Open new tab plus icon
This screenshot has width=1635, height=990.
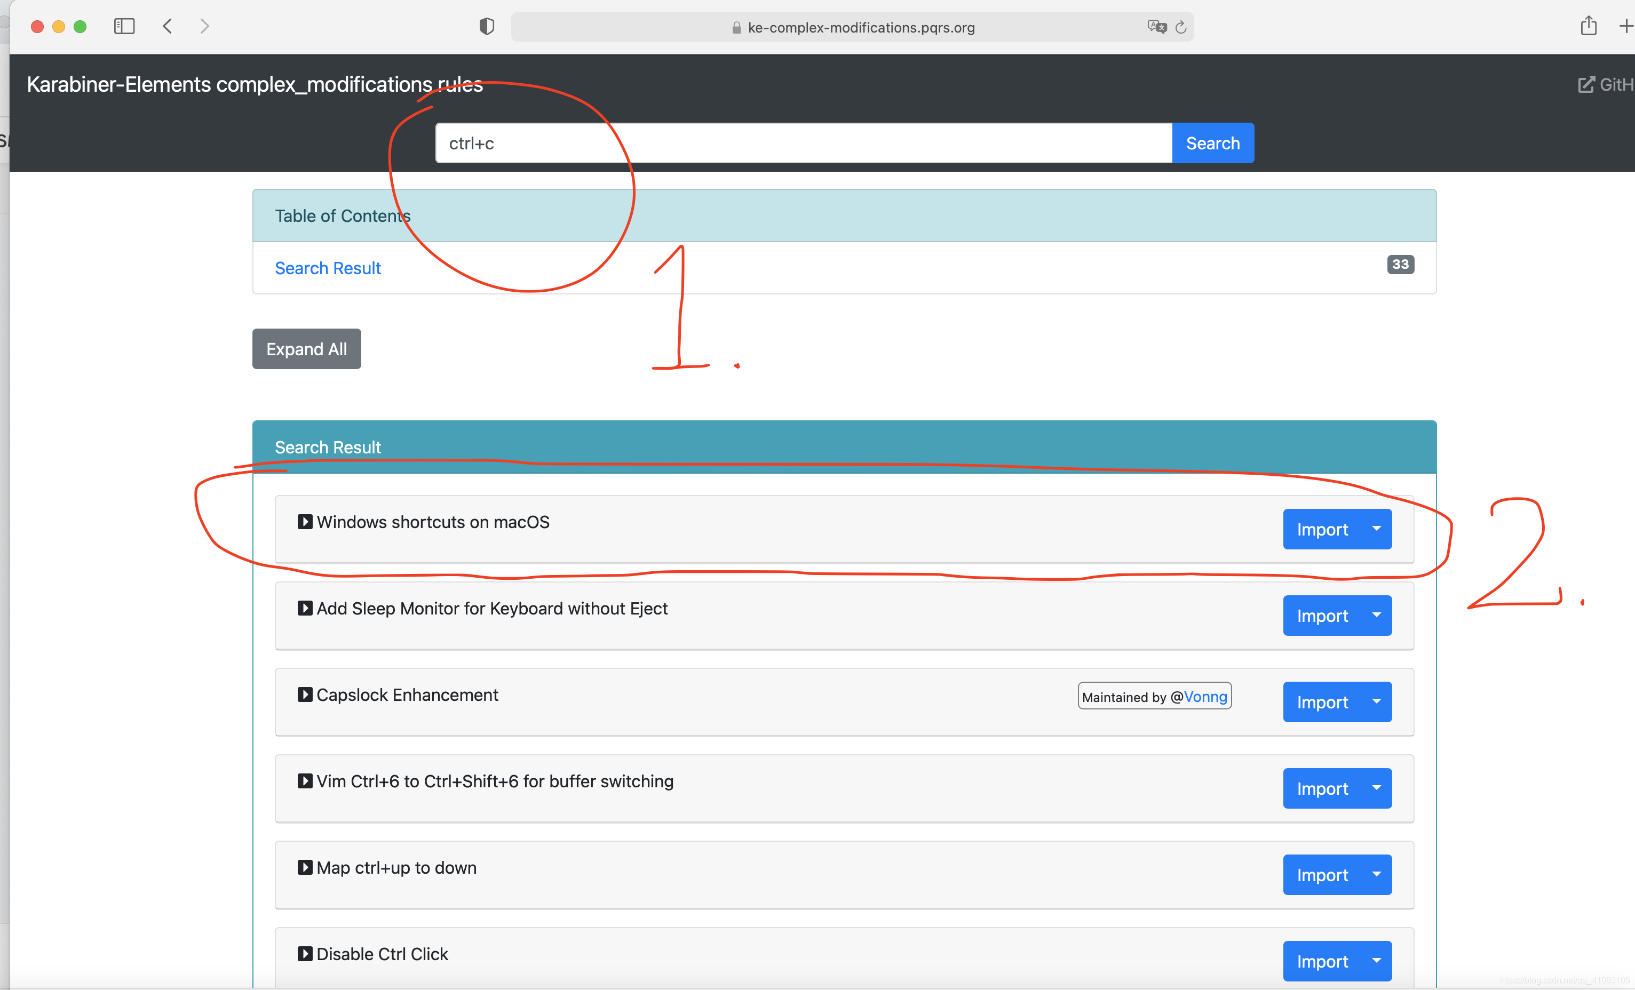tap(1626, 27)
